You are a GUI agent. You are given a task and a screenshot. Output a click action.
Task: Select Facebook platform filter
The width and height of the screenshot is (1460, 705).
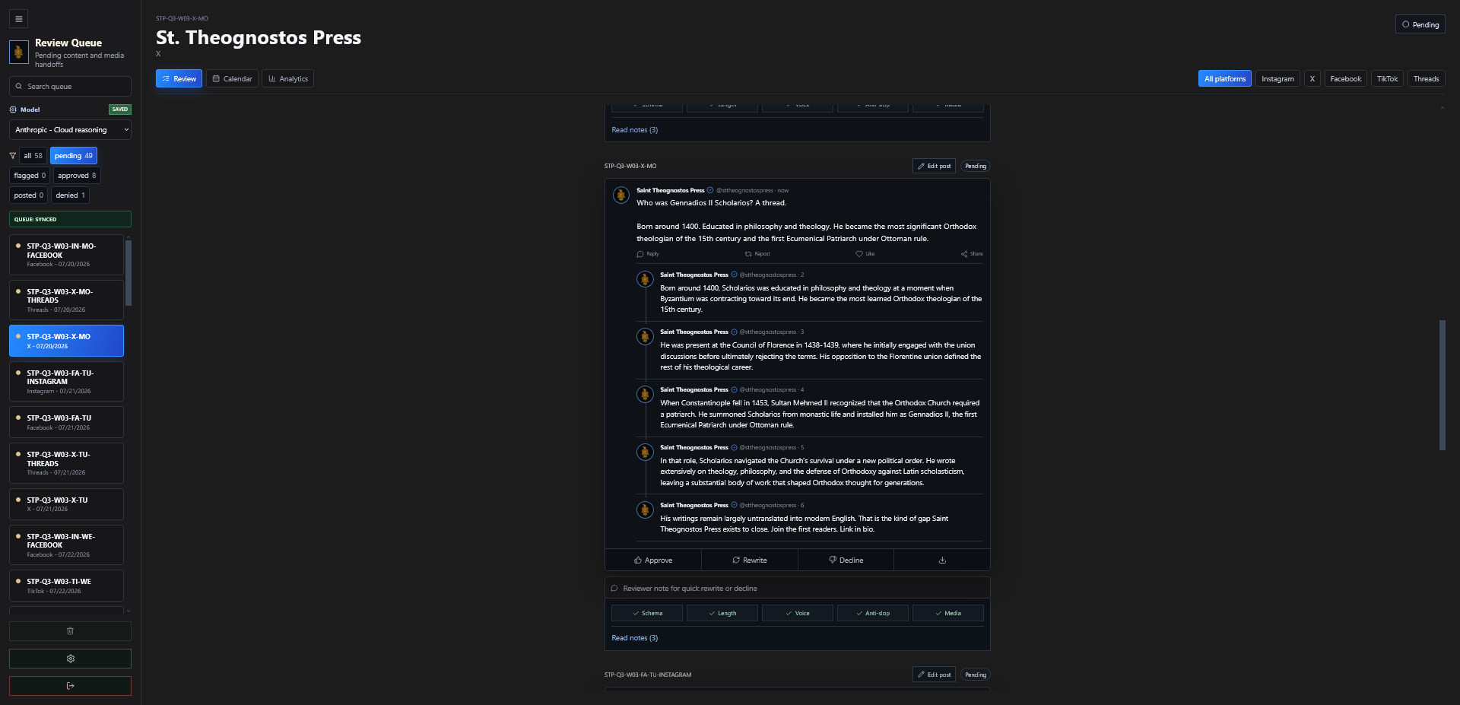click(x=1346, y=79)
